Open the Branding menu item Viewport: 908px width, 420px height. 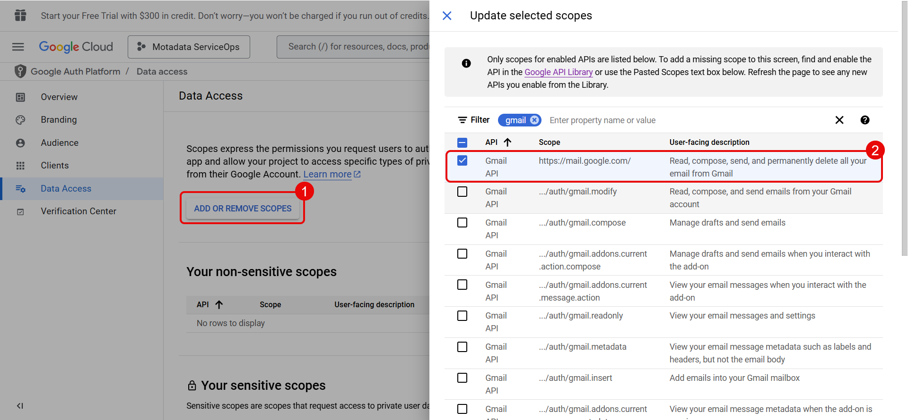(x=59, y=120)
